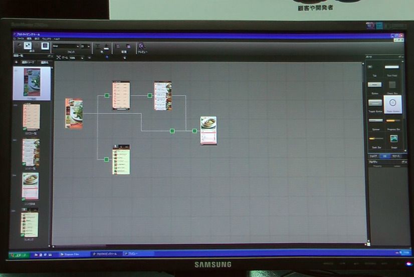Switch to the リソース parts tab
Screen dimensions: 414x277
click(x=396, y=156)
